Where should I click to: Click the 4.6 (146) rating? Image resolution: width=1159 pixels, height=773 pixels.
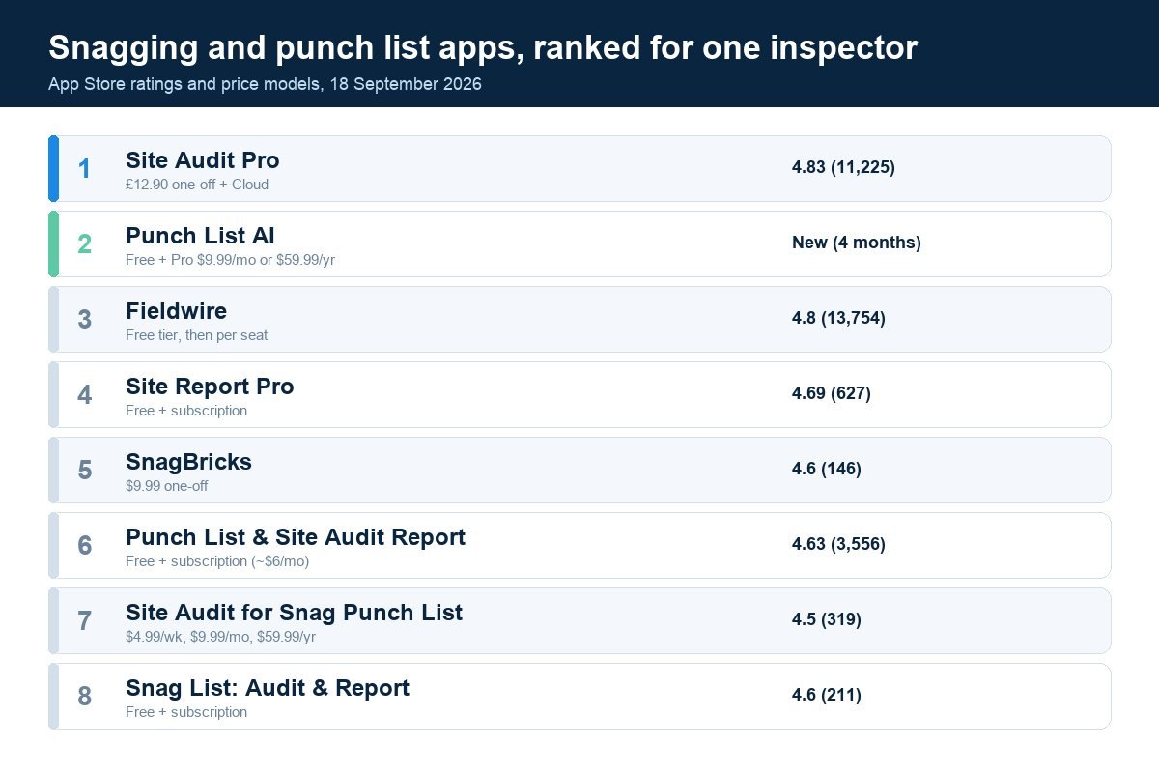pyautogui.click(x=827, y=469)
